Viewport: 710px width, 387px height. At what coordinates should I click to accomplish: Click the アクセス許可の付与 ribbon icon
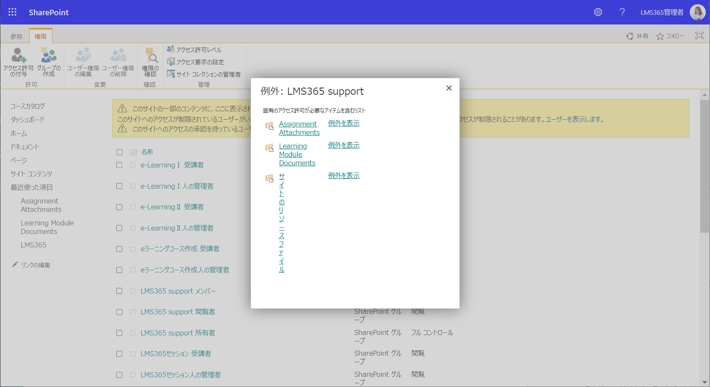[19, 55]
